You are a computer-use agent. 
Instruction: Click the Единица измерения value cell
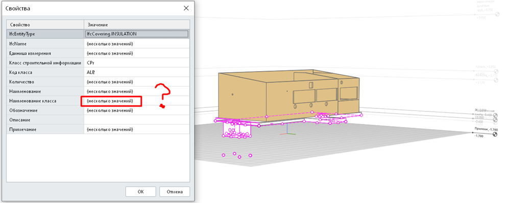[137, 53]
